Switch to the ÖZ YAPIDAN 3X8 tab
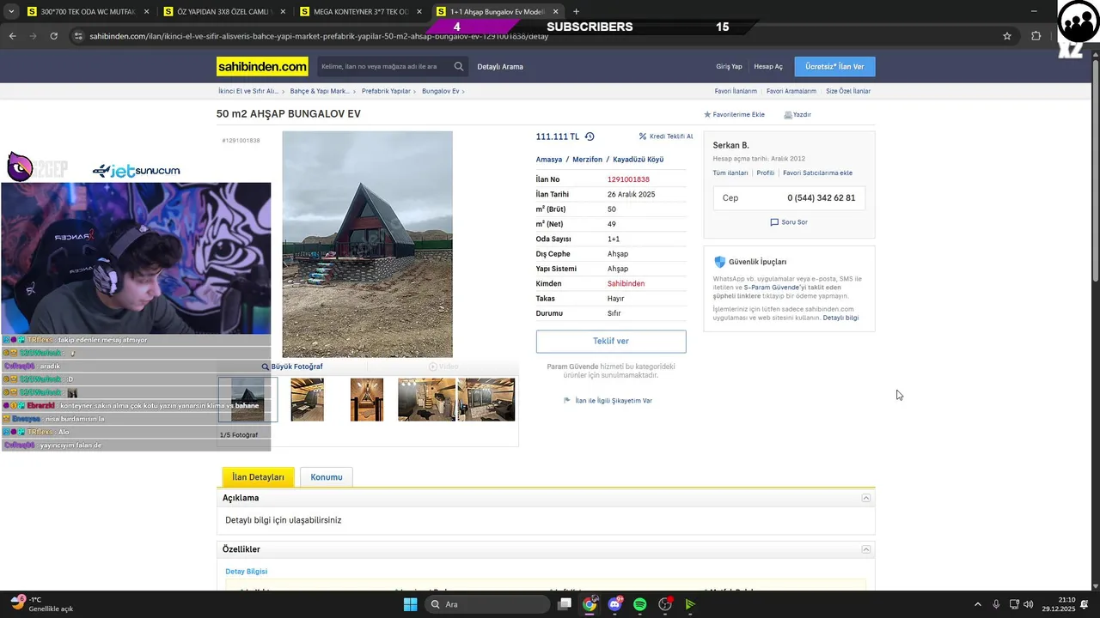Image resolution: width=1100 pixels, height=618 pixels. [x=226, y=12]
